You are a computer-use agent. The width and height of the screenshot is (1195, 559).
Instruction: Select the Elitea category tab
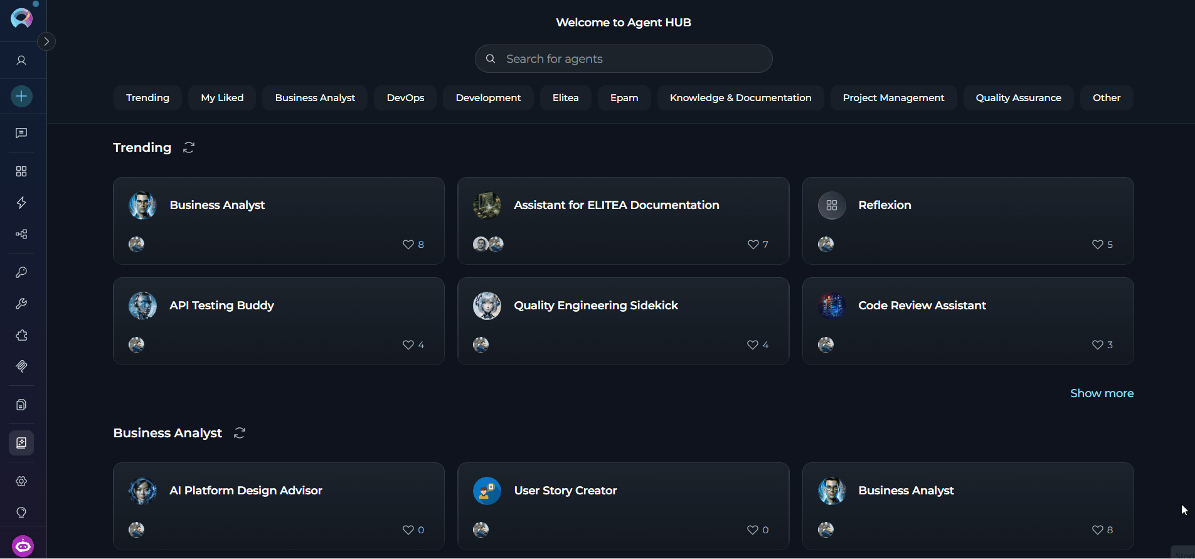pos(565,98)
